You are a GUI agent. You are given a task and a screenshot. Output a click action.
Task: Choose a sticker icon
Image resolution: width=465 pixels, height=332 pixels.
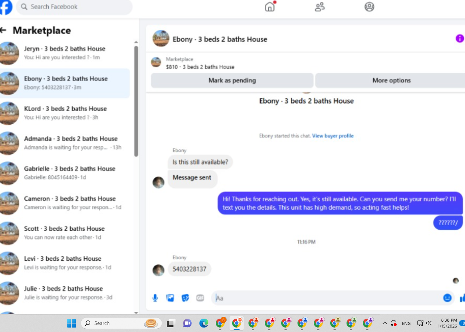coord(185,298)
